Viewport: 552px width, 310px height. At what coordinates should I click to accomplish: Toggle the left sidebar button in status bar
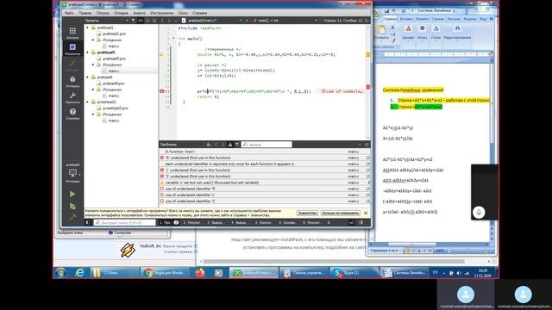tap(88, 222)
